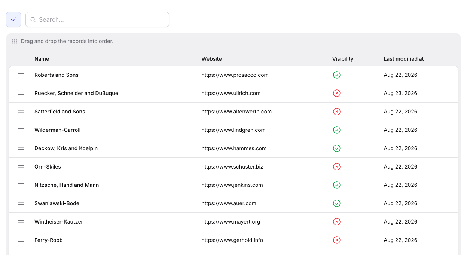Grab the drag handle for Roberts and Sons

(21, 75)
